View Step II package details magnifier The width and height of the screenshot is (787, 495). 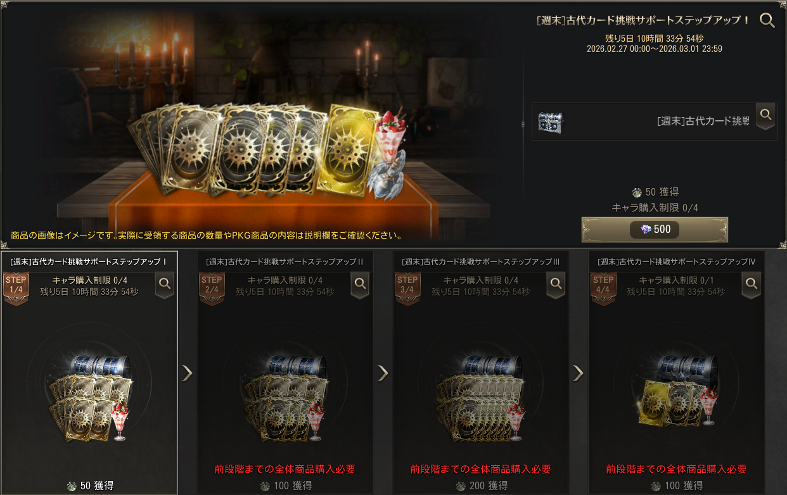coord(361,285)
